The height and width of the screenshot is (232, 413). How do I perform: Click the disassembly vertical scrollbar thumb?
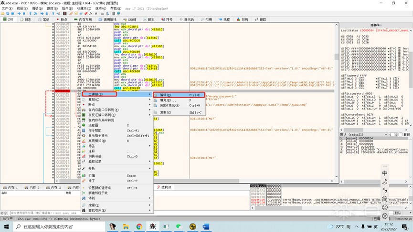[336, 57]
